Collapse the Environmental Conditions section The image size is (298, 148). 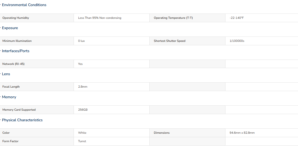tap(24, 5)
